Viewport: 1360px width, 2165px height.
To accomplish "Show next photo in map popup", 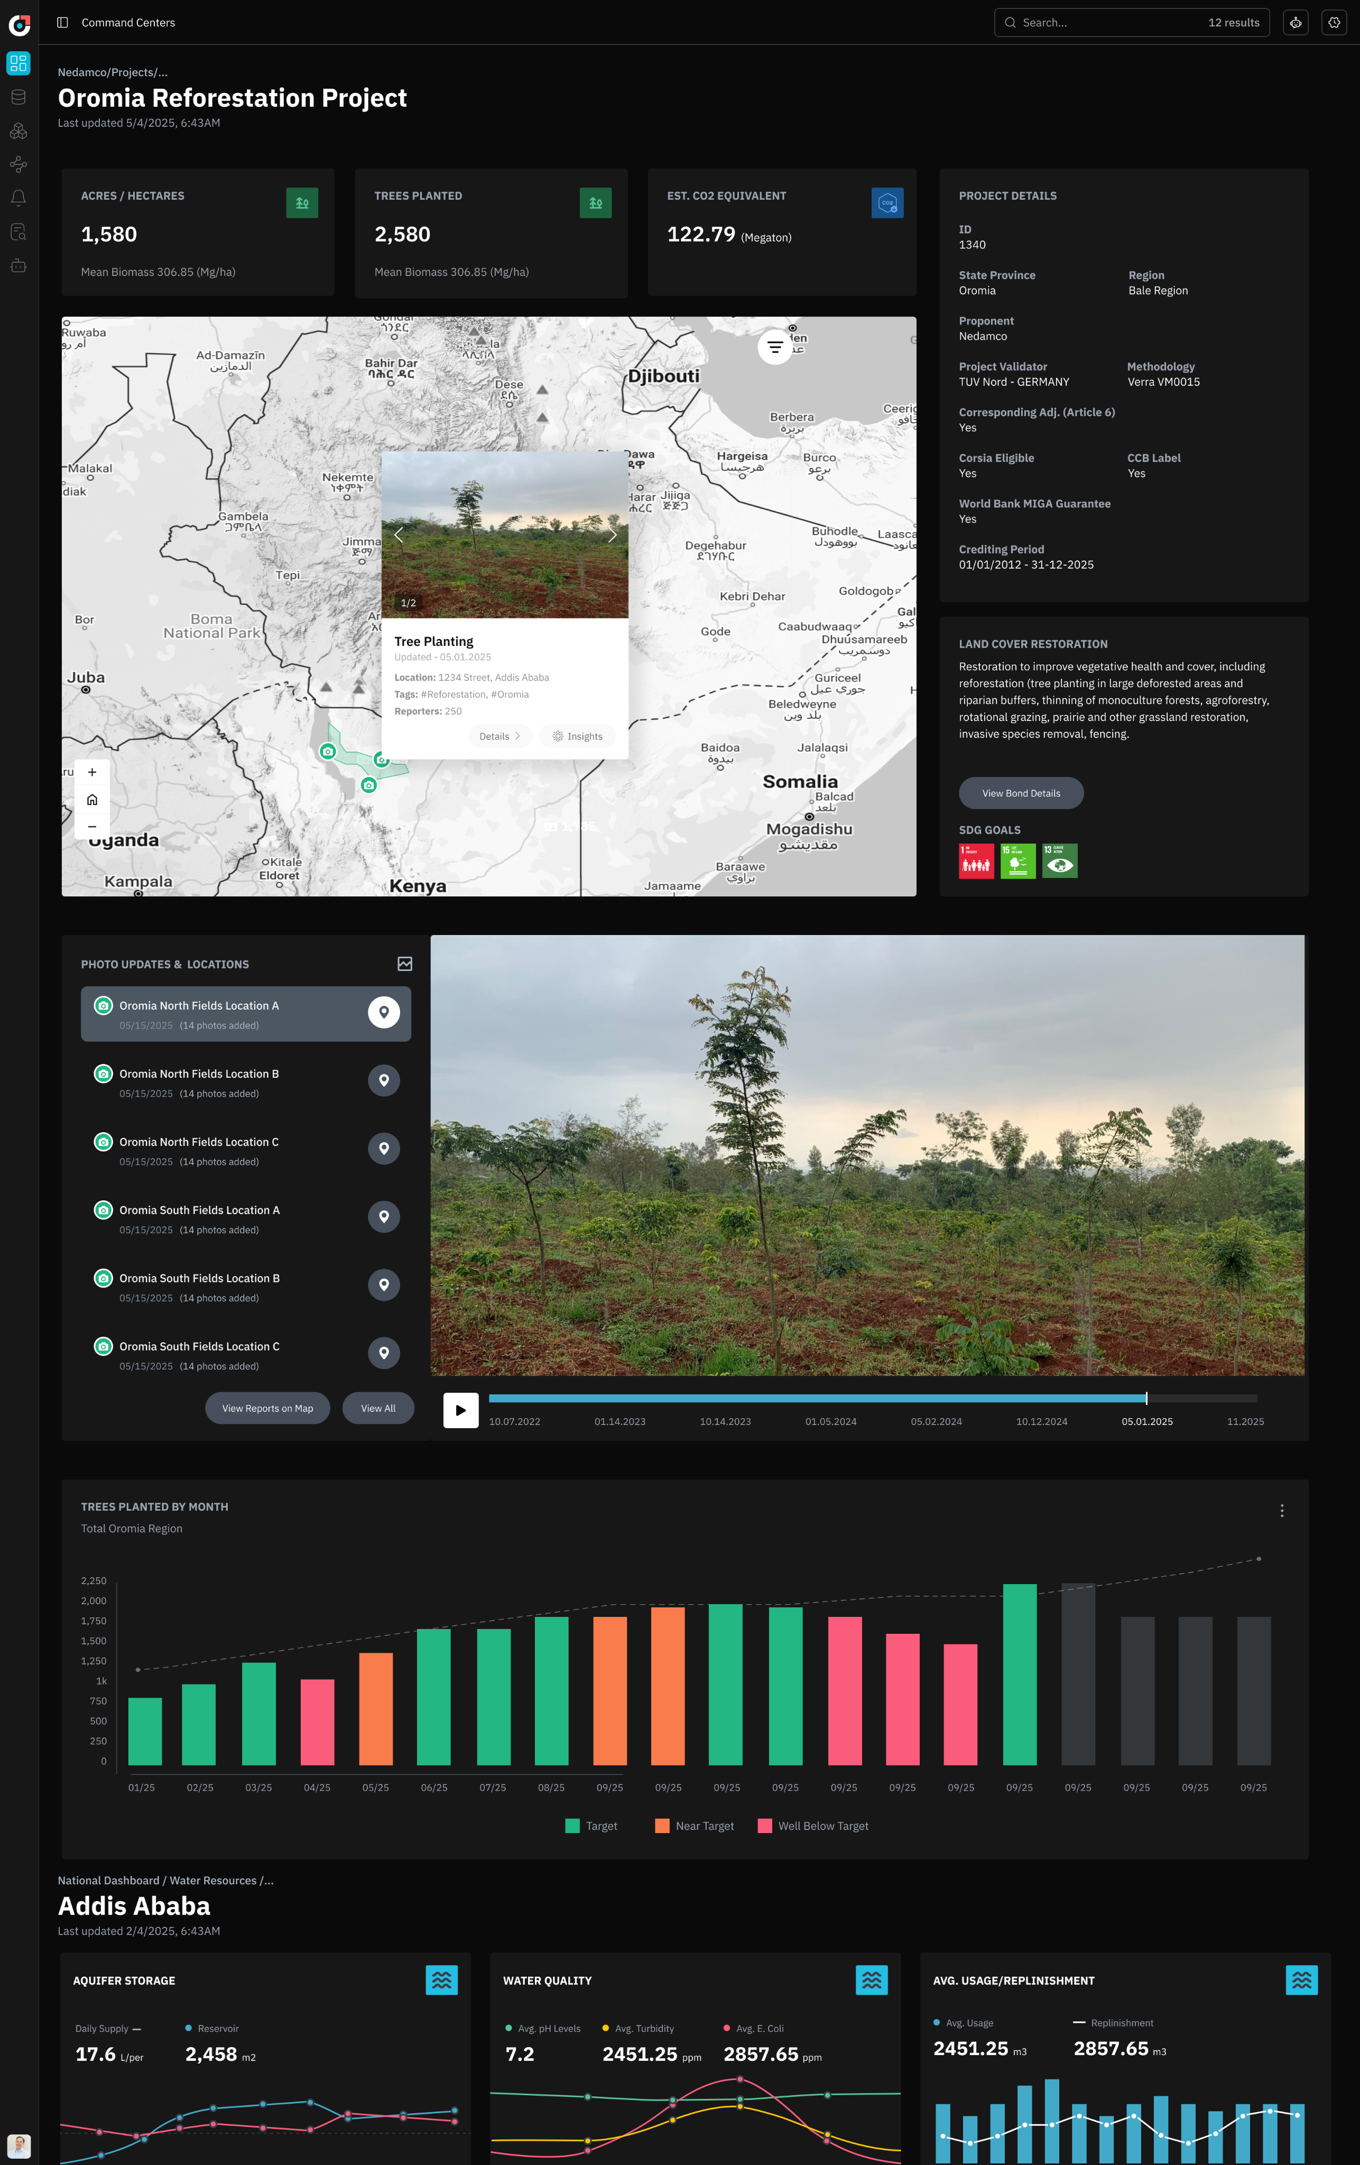I will 612,535.
